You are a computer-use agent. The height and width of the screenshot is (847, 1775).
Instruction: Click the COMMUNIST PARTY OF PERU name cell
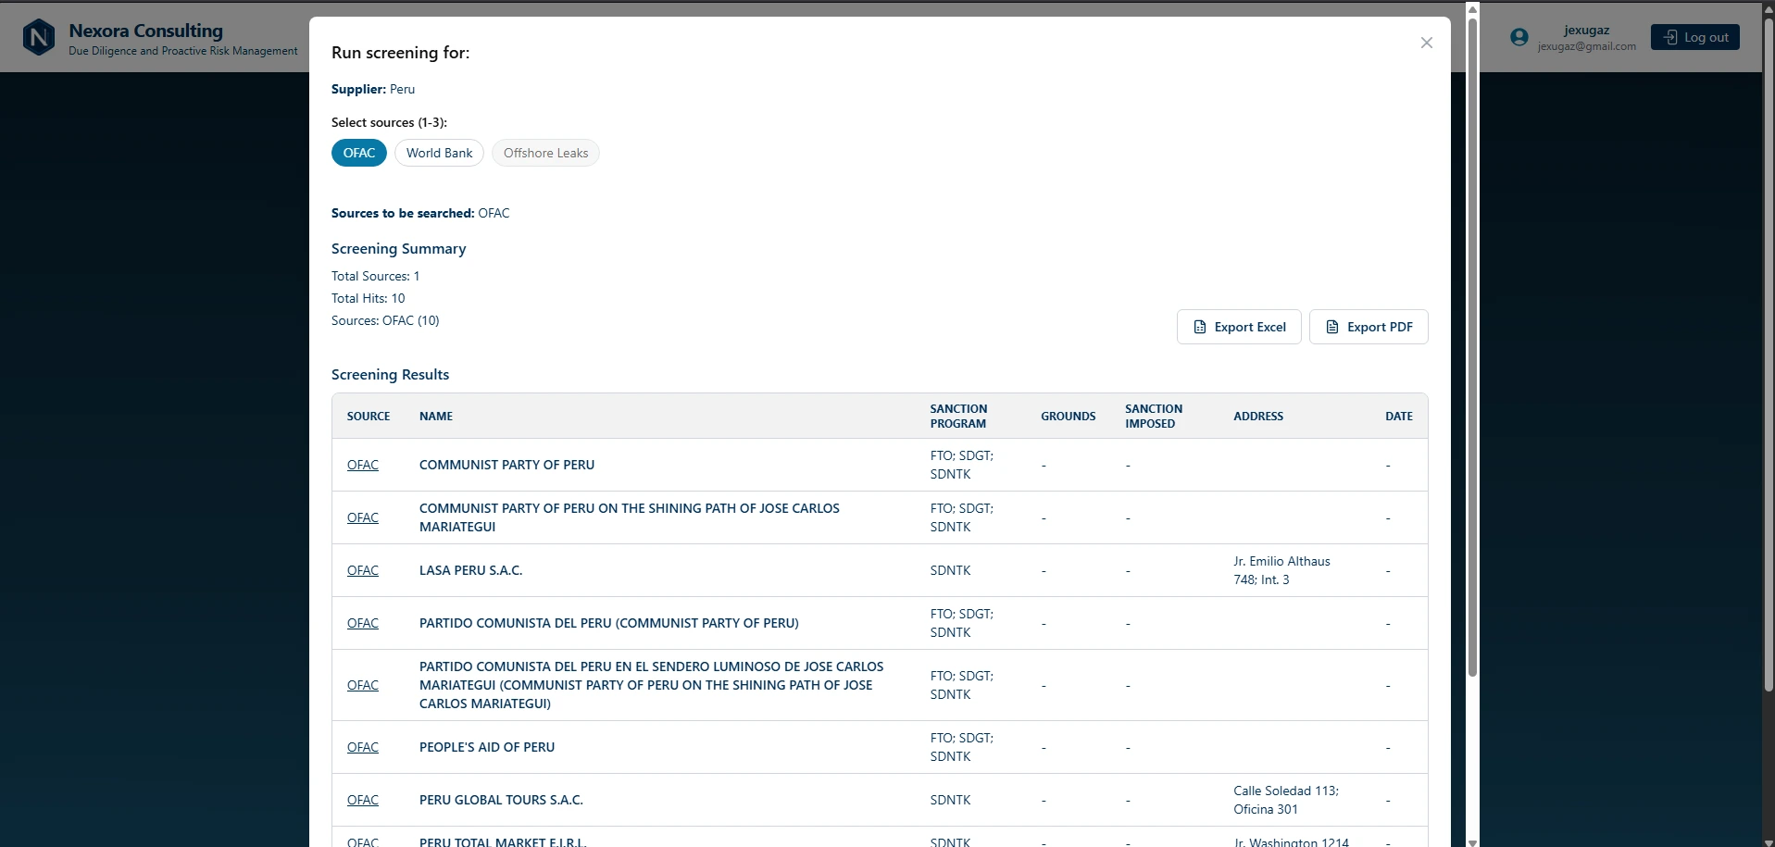pyautogui.click(x=506, y=465)
